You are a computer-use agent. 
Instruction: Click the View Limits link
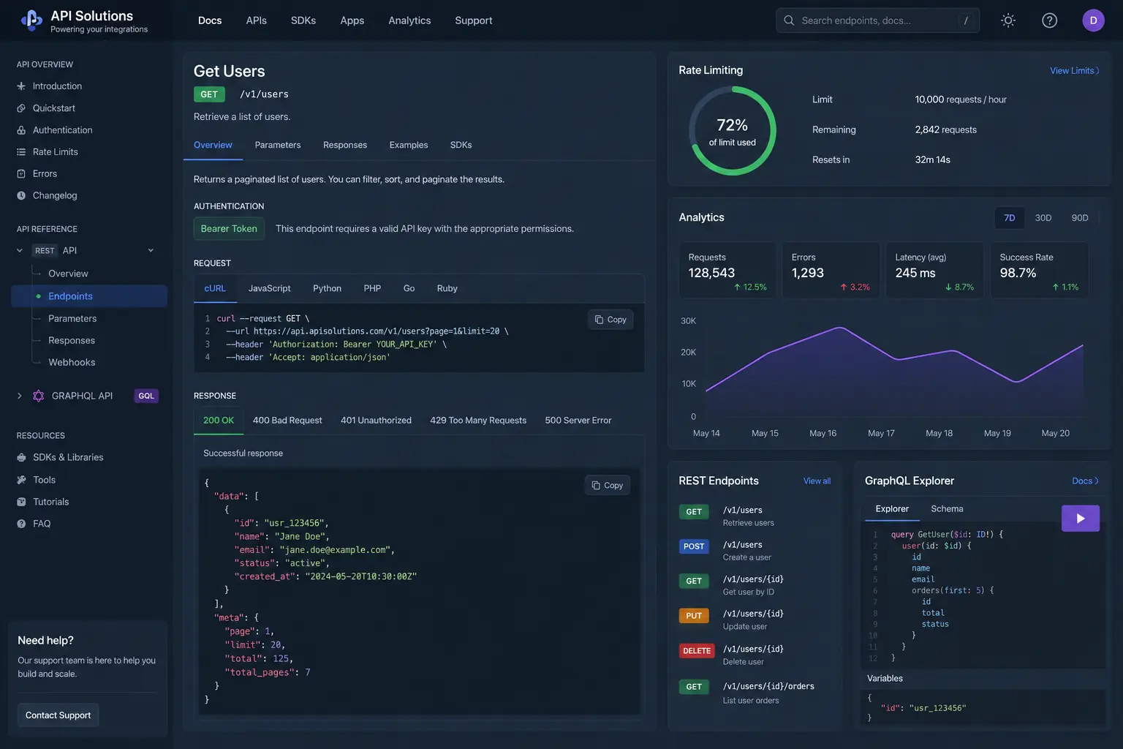[x=1075, y=71]
